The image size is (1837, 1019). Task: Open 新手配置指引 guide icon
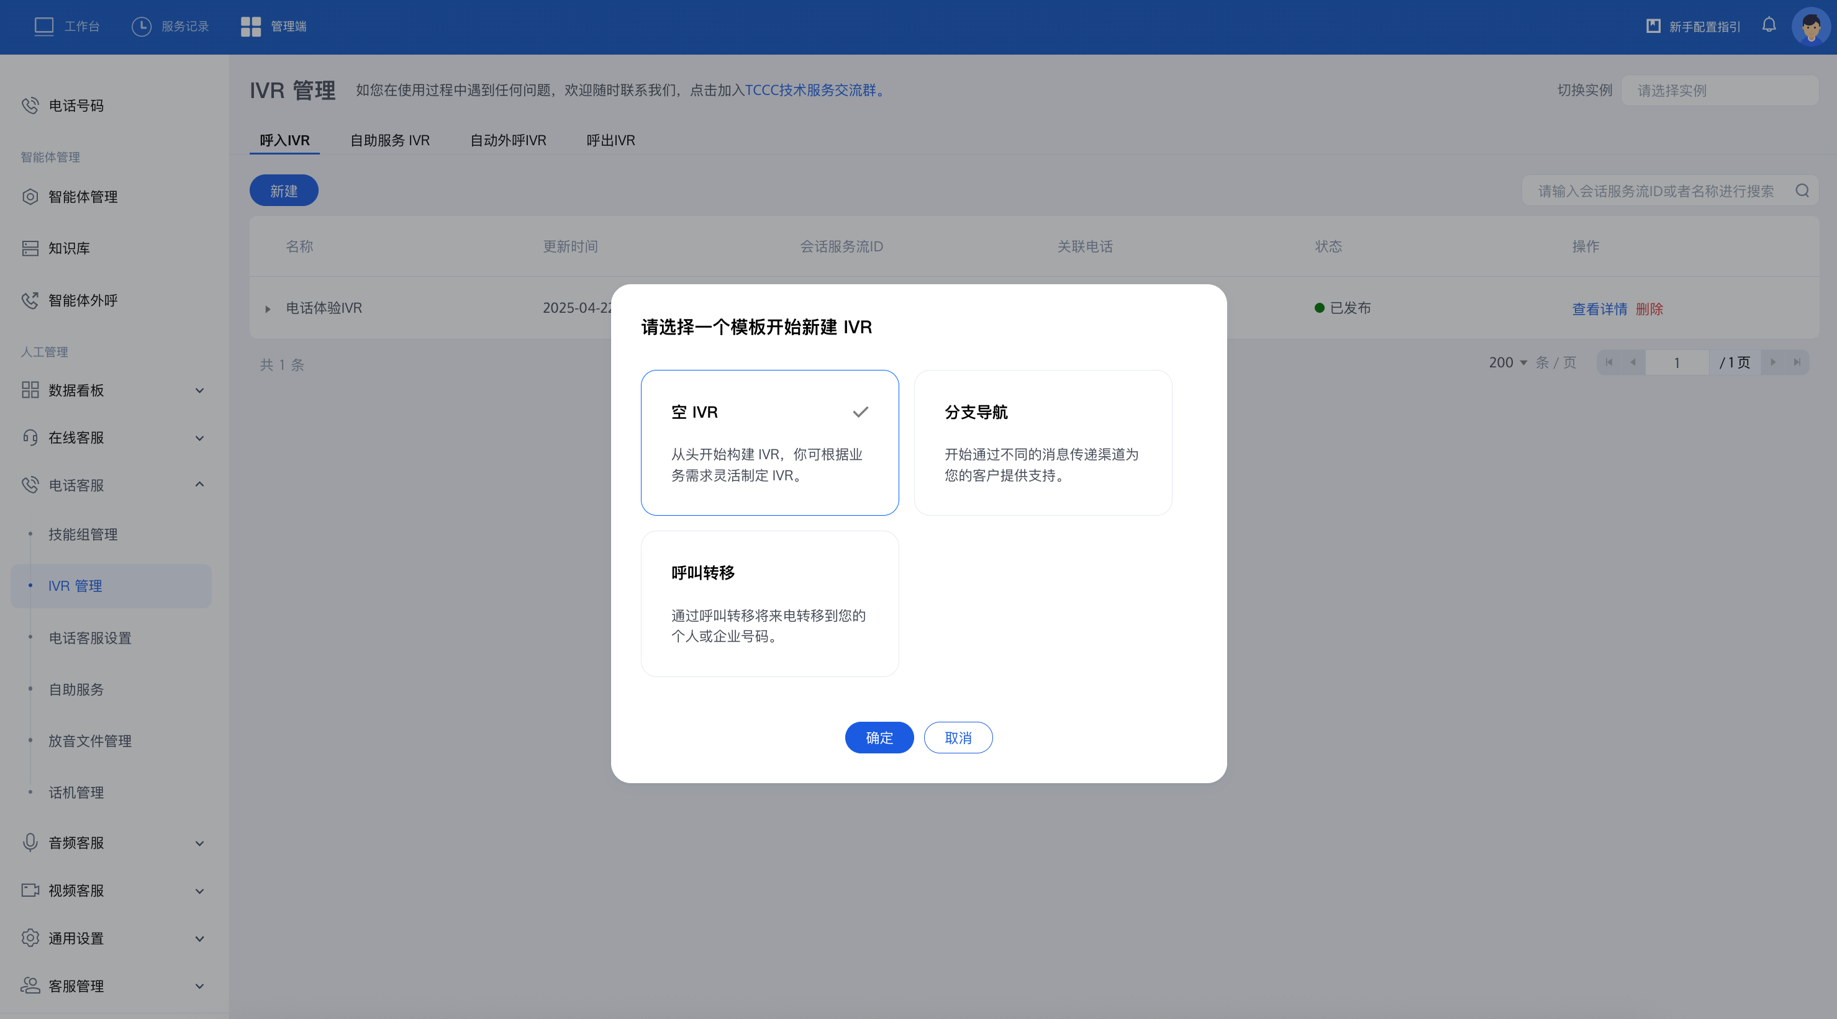click(x=1653, y=26)
